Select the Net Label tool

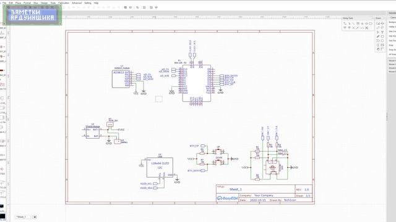358,23
